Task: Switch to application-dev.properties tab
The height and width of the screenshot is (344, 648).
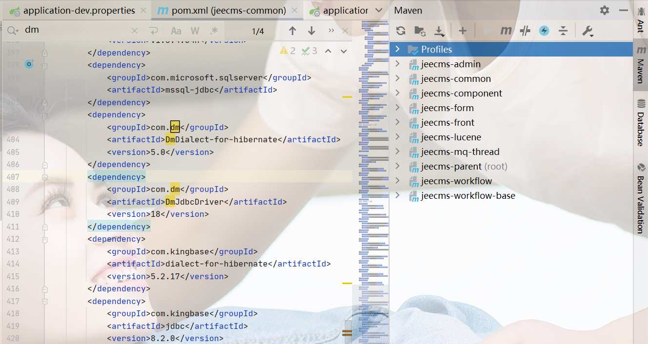Action: (79, 10)
